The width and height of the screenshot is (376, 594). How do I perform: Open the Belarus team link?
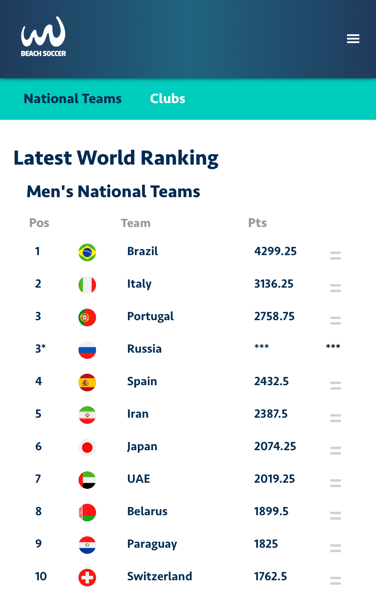pos(147,511)
